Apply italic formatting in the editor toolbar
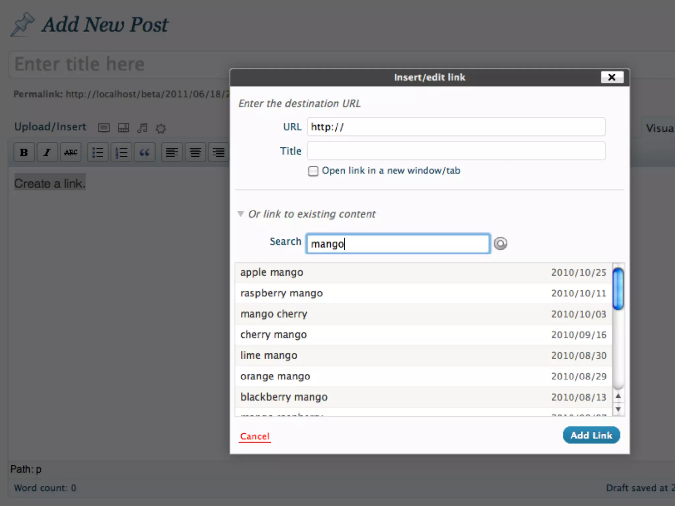675x506 pixels. pos(47,153)
